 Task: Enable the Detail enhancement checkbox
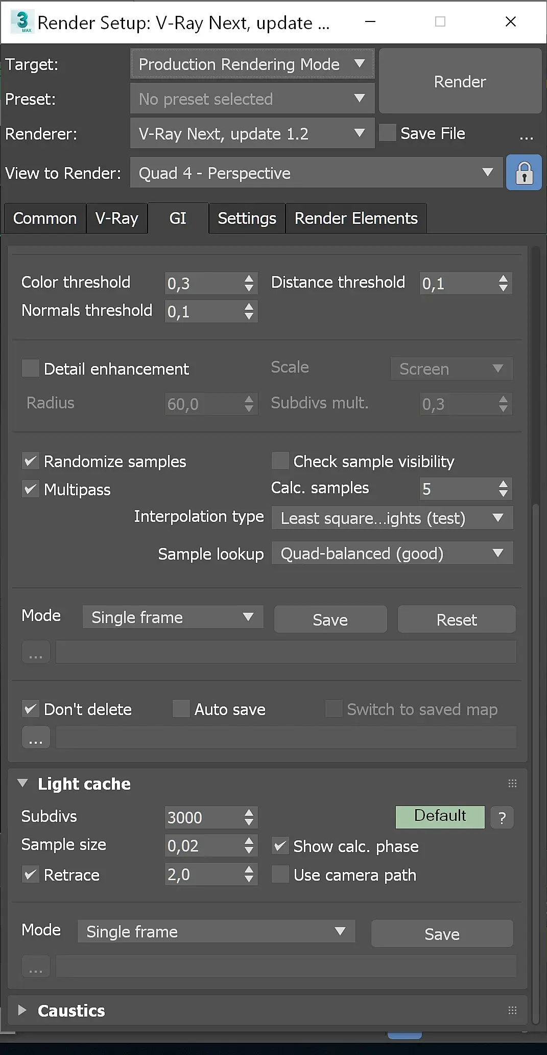[x=31, y=369]
